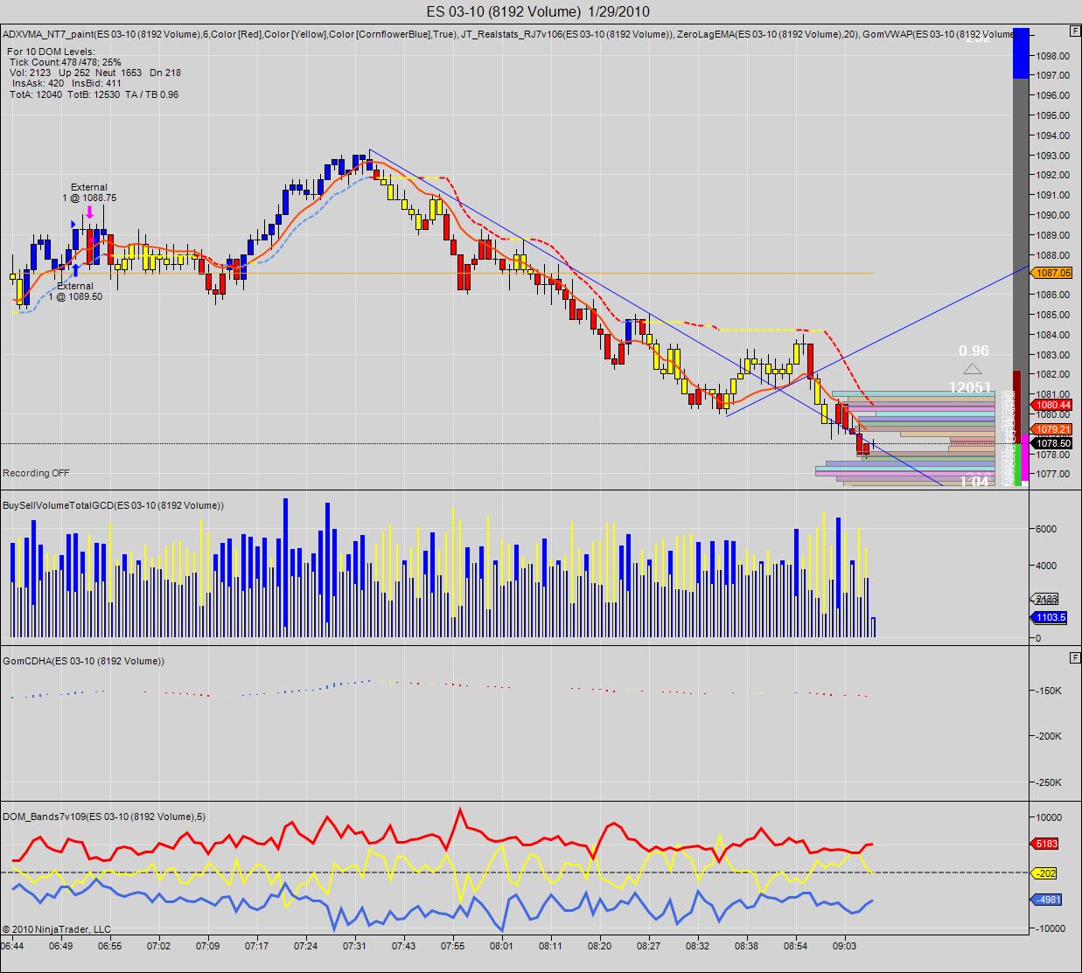Click the small blue triangle marker near 06:49
The width and height of the screenshot is (1082, 973).
[73, 225]
